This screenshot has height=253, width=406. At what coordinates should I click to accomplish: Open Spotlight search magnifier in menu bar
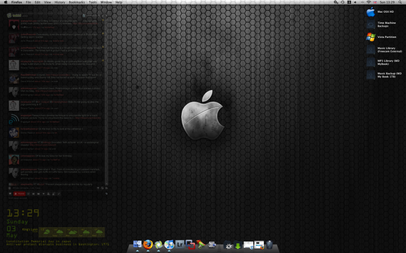tap(400, 3)
